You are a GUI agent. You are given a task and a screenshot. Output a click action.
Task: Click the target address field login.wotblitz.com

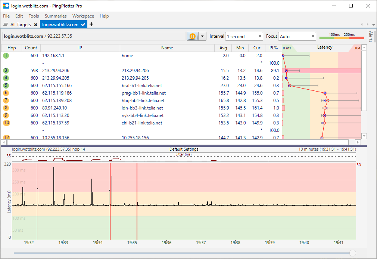point(24,36)
